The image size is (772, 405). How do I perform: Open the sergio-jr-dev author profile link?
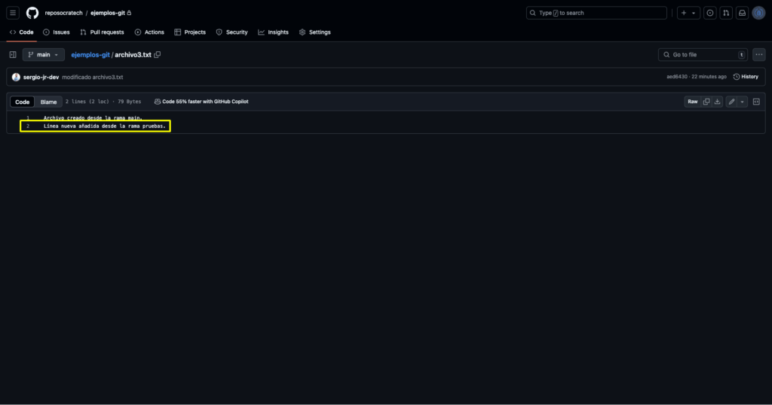[41, 78]
